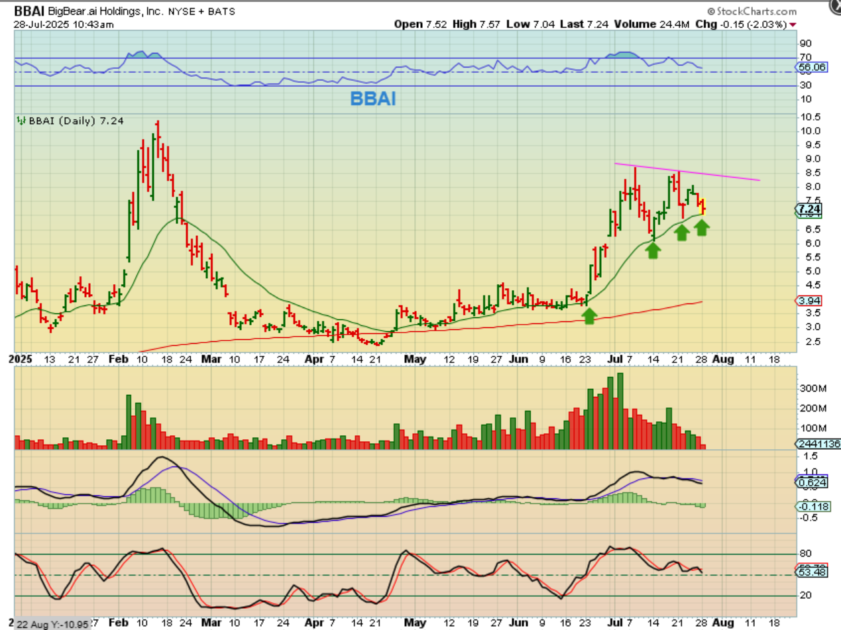Viewport: 841px width, 630px height.
Task: Click the large blue BBAI label
Action: (x=373, y=99)
